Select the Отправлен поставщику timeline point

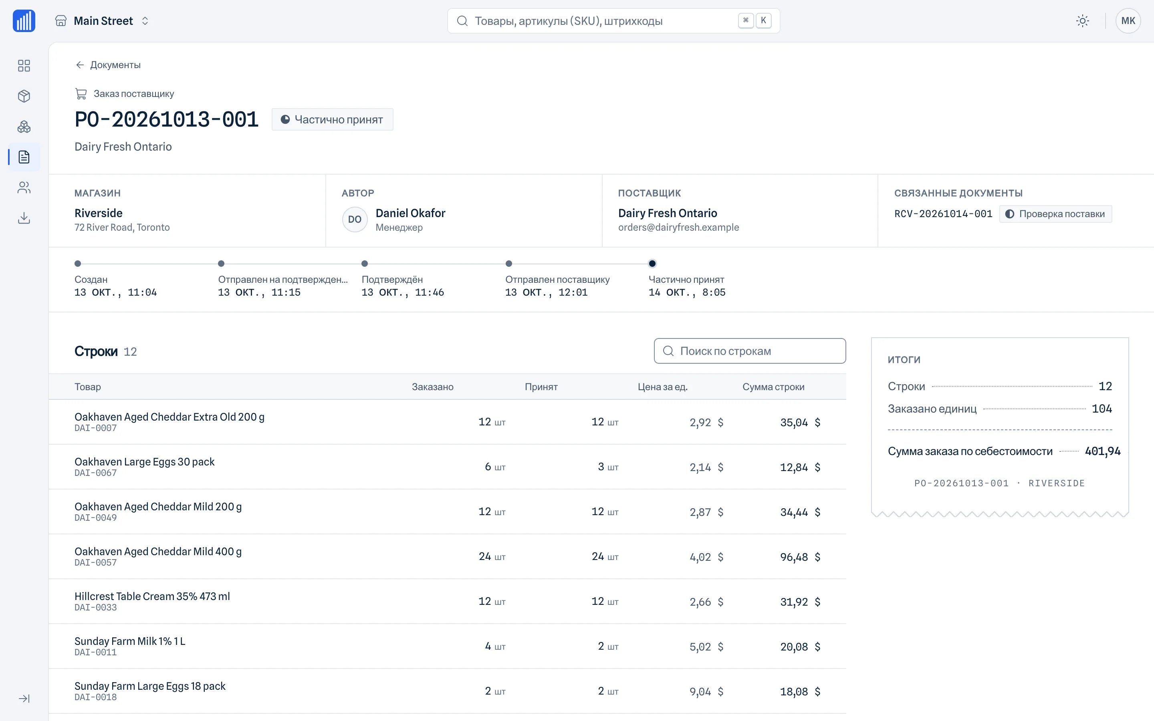(509, 264)
